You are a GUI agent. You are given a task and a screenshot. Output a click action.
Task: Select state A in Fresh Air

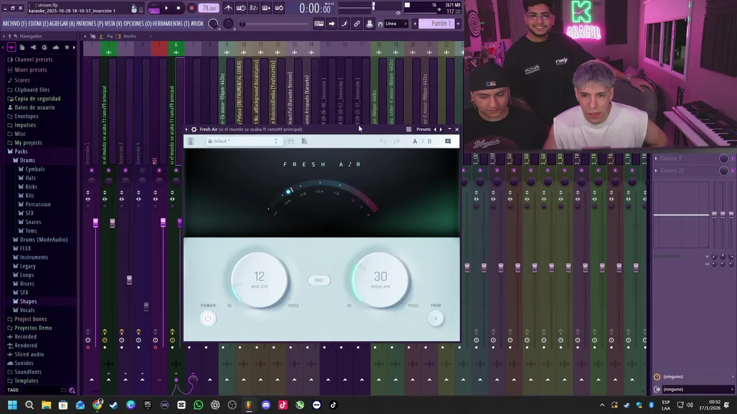point(415,141)
